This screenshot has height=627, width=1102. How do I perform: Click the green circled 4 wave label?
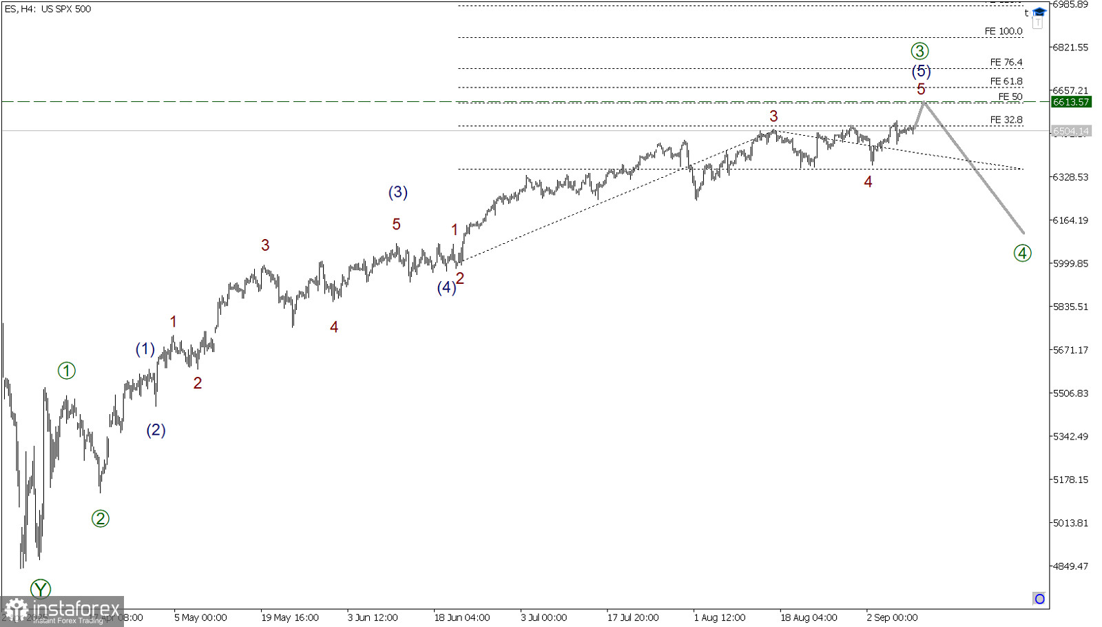1022,253
